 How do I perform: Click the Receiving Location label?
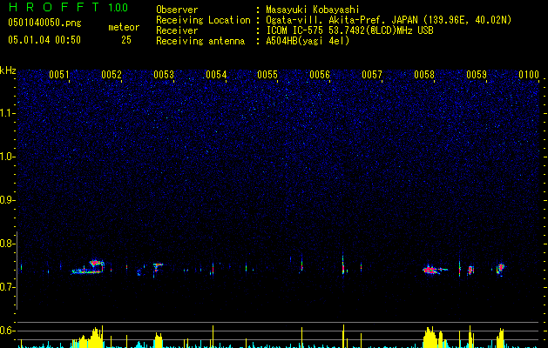[203, 20]
